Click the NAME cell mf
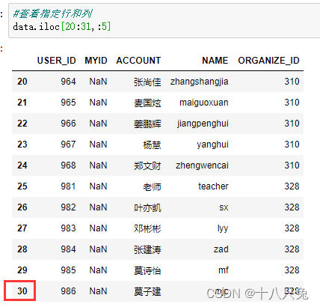The image size is (320, 307). (224, 270)
